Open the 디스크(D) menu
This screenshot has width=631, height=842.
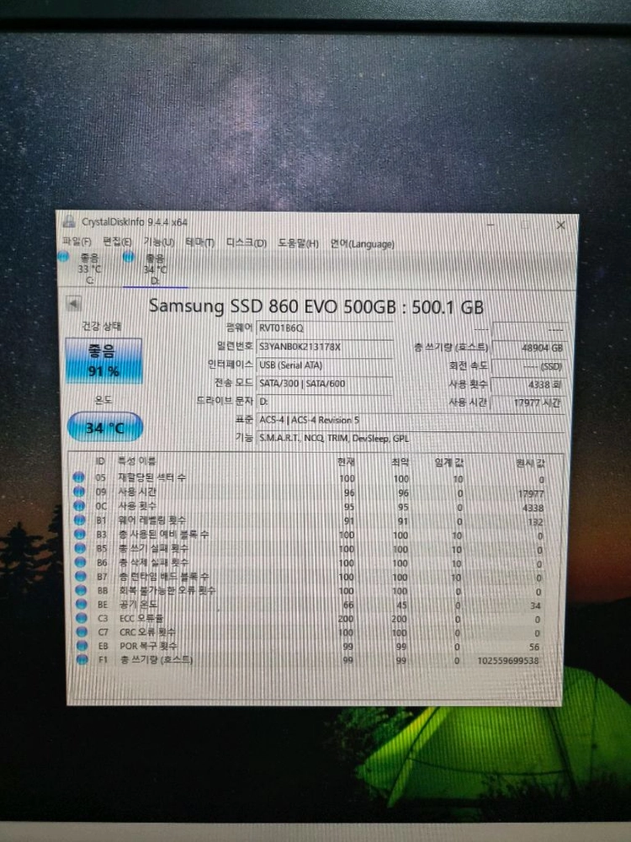(x=247, y=242)
